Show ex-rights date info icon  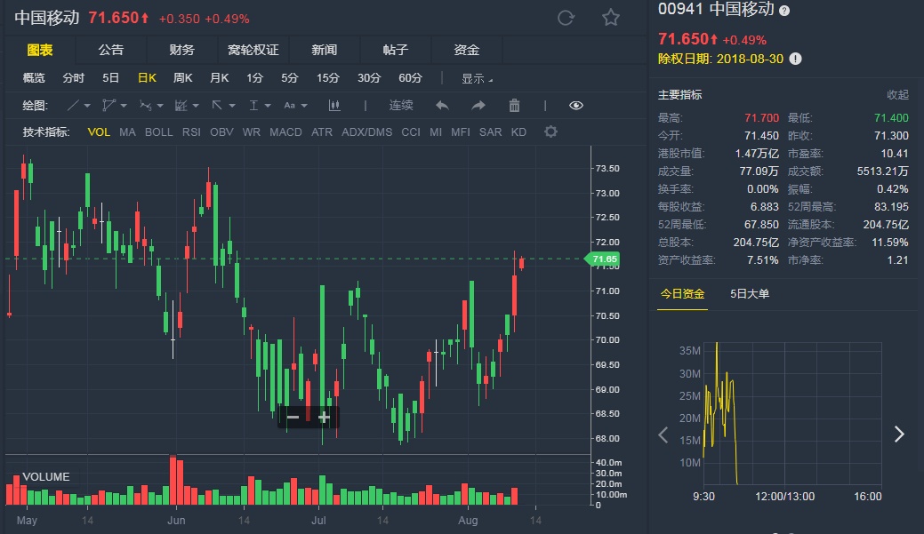coord(796,59)
